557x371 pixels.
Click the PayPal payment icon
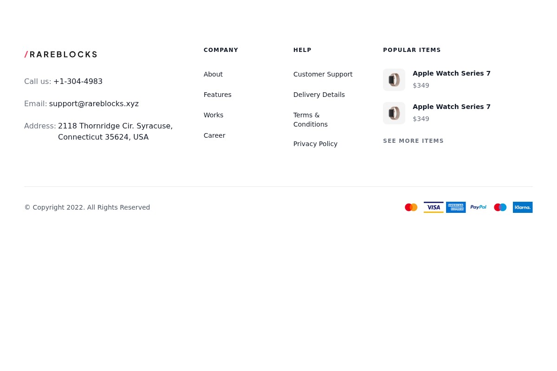(x=478, y=207)
